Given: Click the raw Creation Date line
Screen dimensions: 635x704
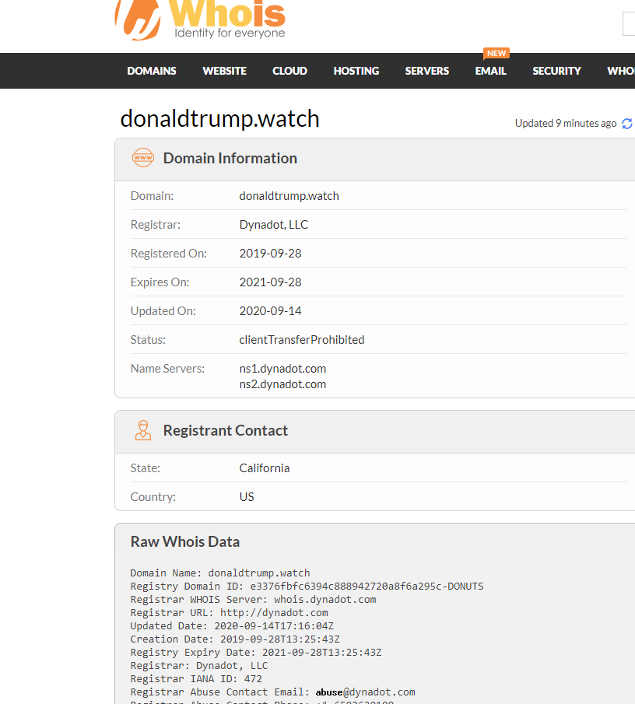Looking at the screenshot, I should click(x=235, y=639).
